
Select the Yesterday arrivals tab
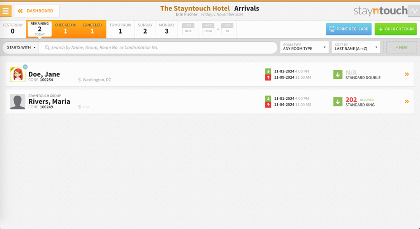(13, 29)
